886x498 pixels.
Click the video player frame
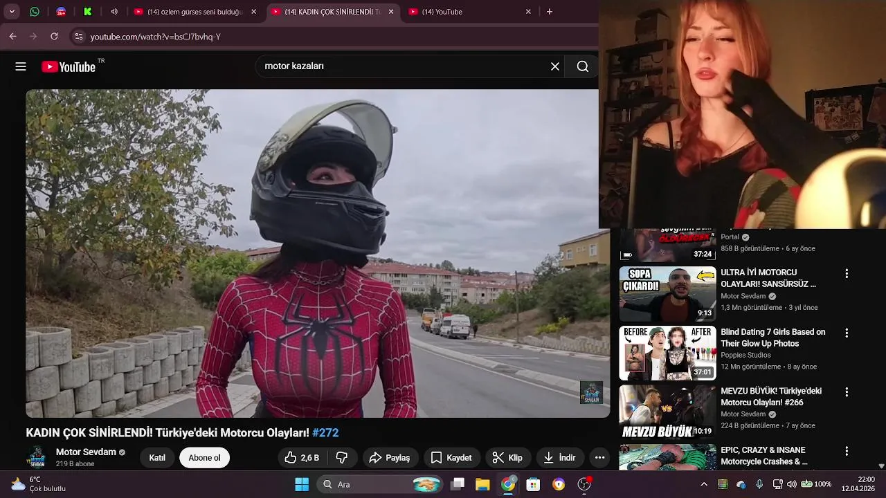(318, 253)
